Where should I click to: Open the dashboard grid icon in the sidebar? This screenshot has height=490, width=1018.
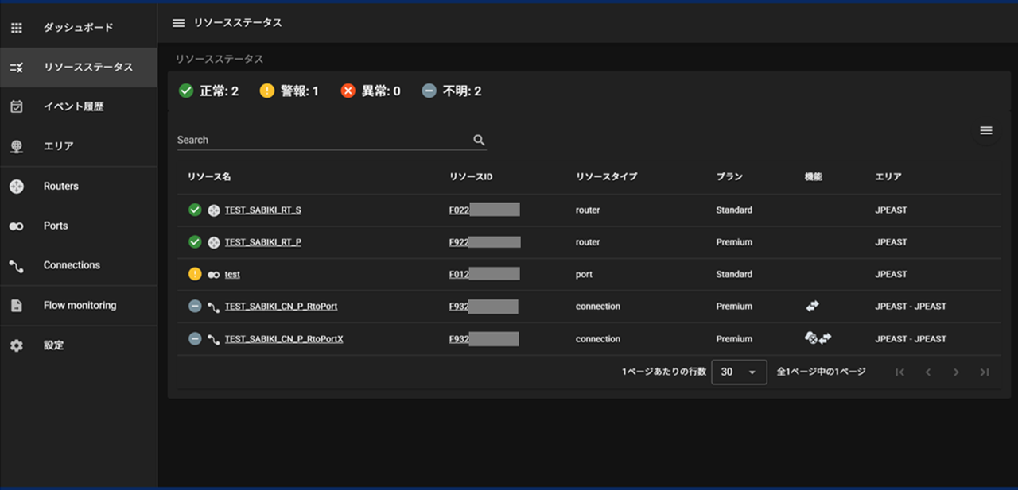tap(16, 27)
